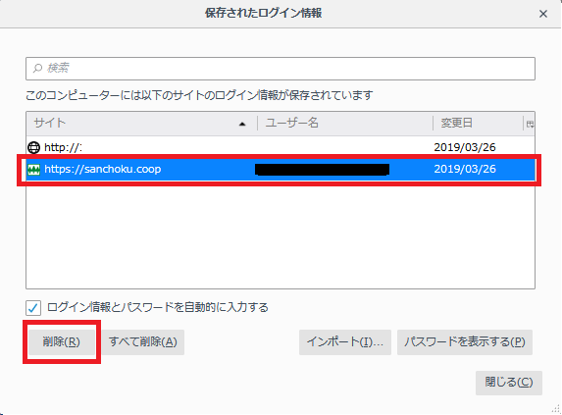This screenshot has height=415, width=562.
Task: Click the globe favicon of http:// entry
Action: 33,147
